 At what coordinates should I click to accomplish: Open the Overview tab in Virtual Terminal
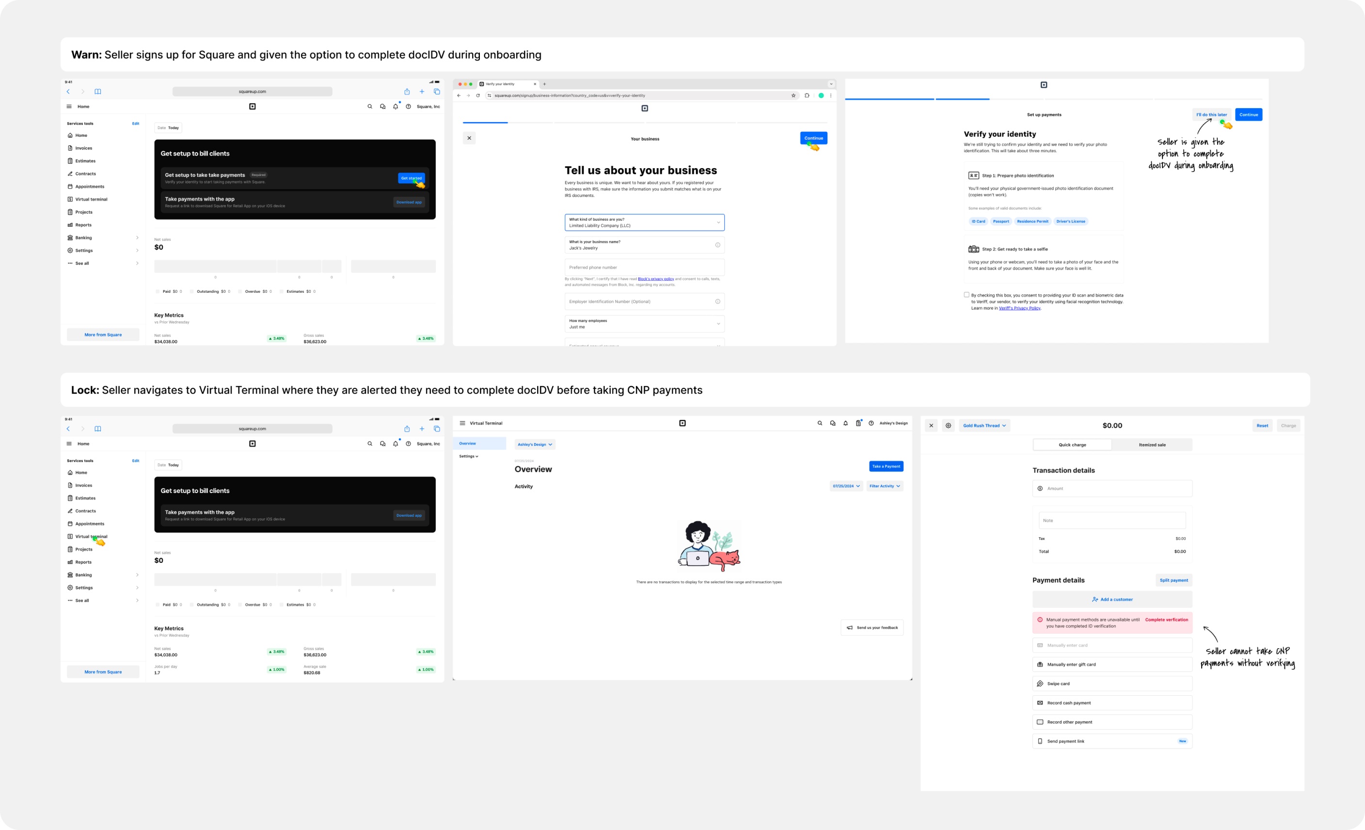tap(467, 443)
